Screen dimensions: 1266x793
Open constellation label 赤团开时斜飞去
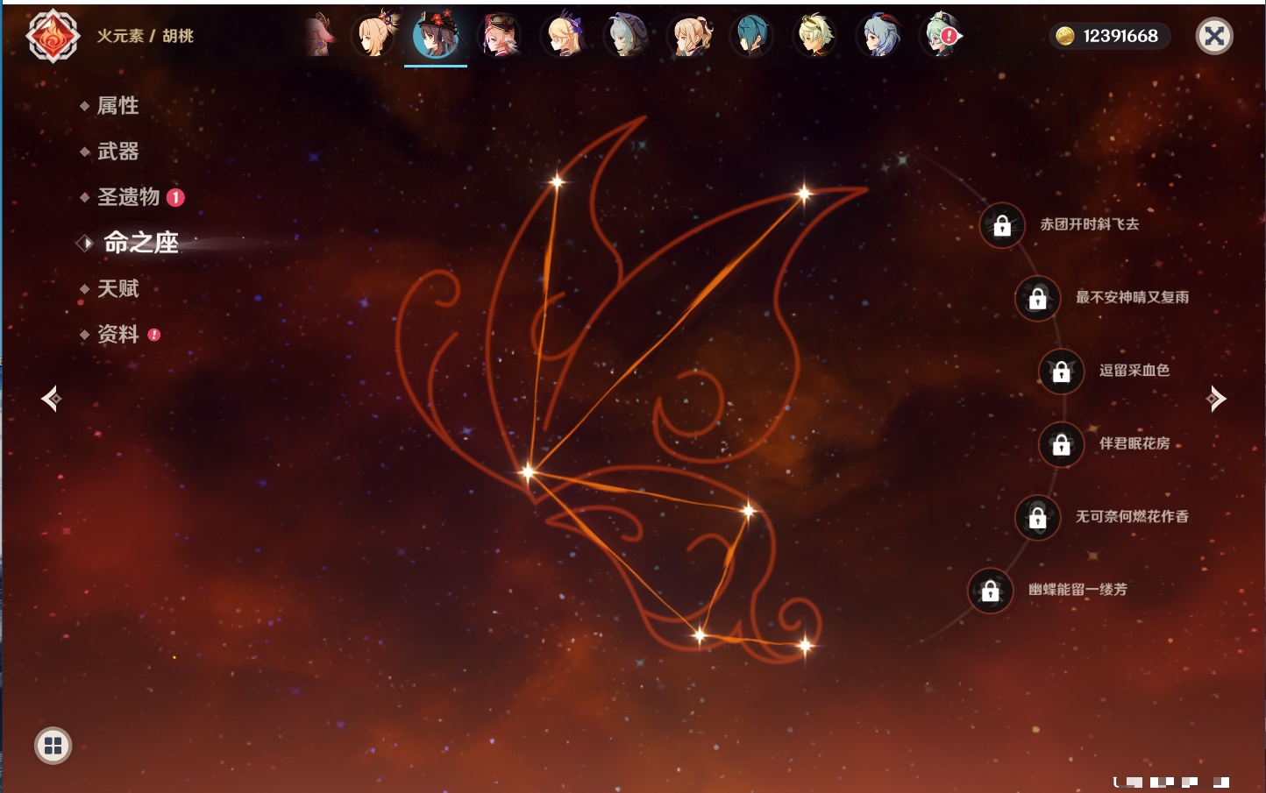[1090, 224]
